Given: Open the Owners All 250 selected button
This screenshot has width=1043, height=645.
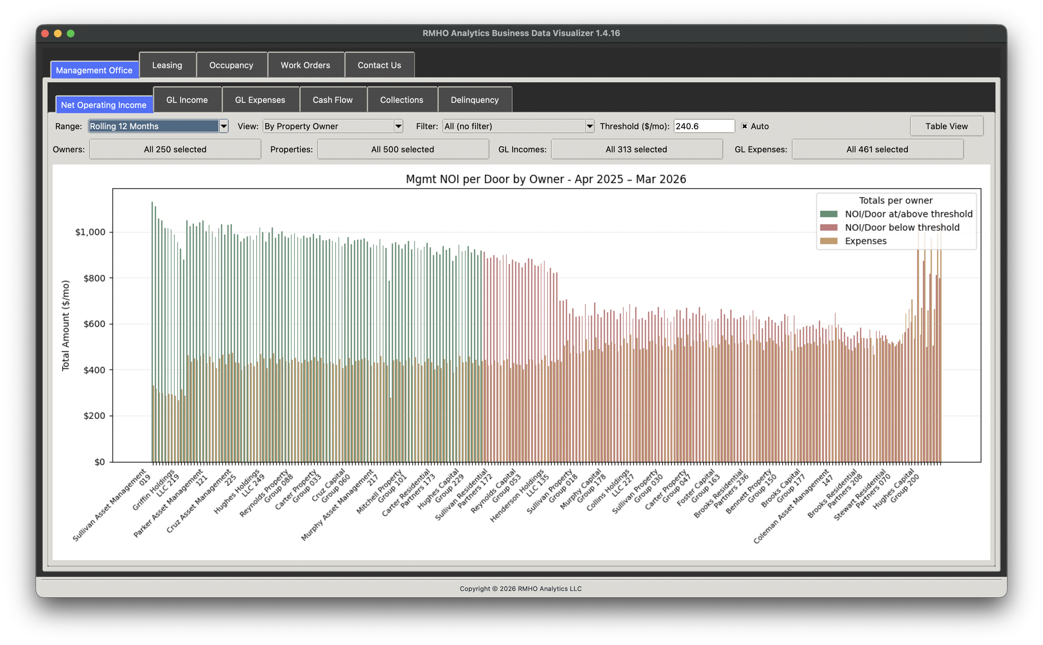Looking at the screenshot, I should point(175,149).
